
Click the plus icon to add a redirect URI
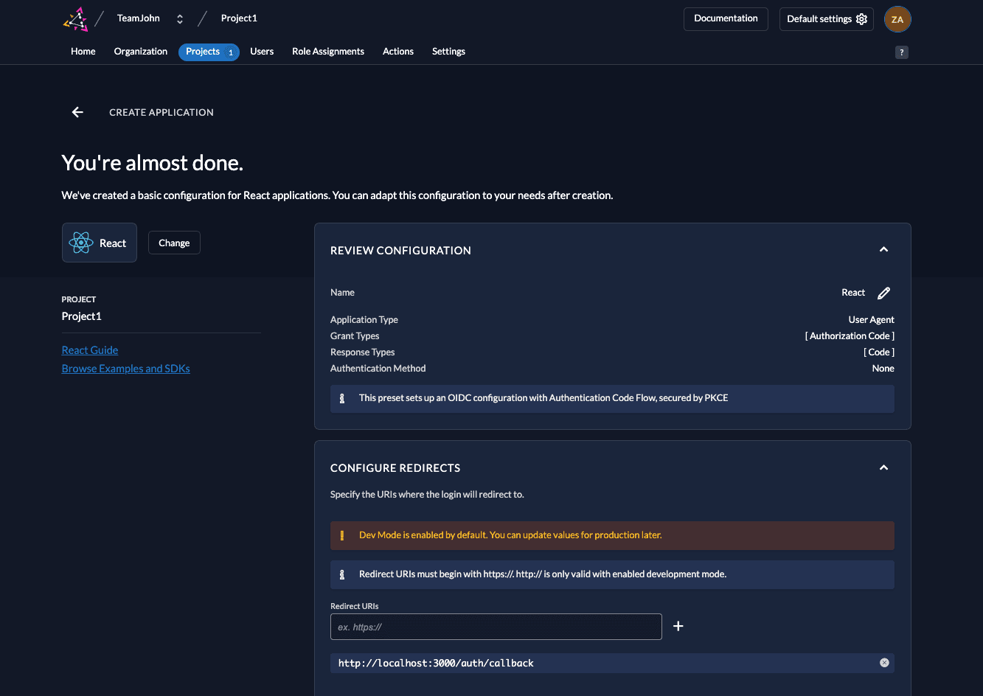click(678, 625)
